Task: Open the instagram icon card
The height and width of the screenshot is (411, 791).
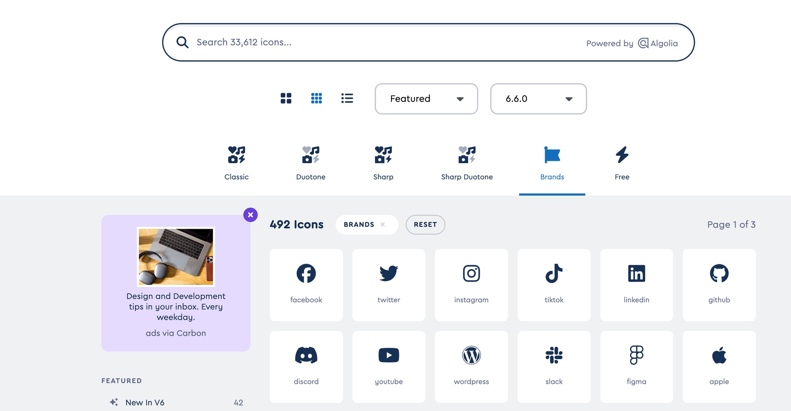Action: click(x=471, y=285)
